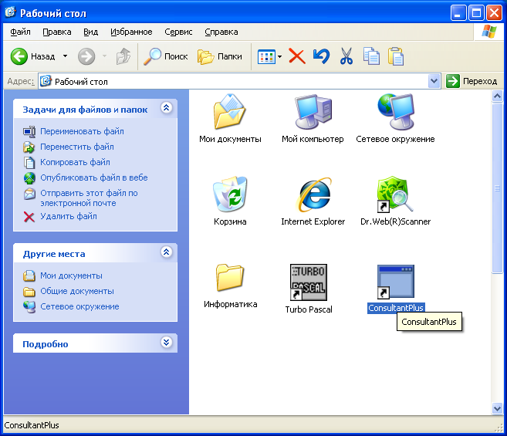The image size is (507, 436).
Task: Collapse the Задачи для файлов и папок panel
Action: [166, 108]
